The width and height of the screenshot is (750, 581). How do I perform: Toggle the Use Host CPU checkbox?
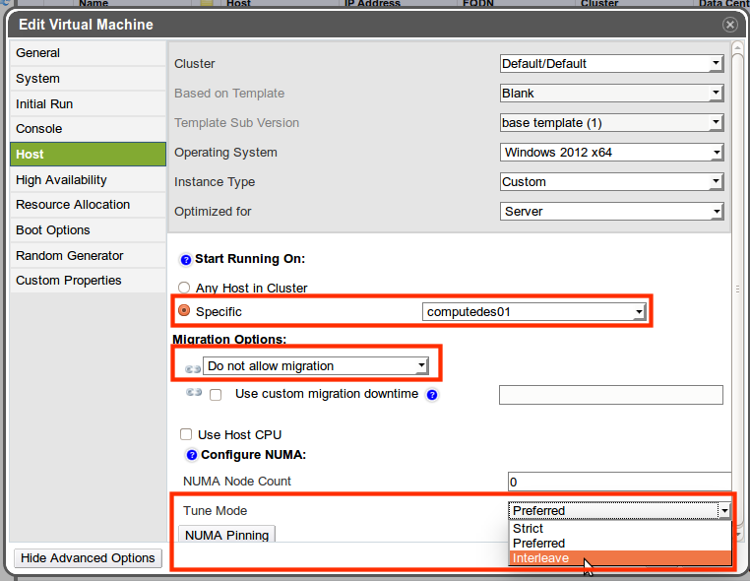point(185,434)
